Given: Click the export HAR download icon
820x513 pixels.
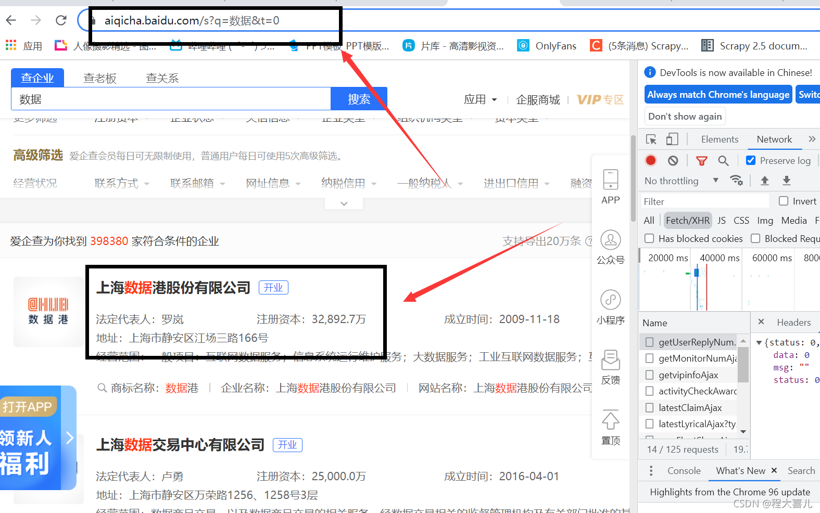Looking at the screenshot, I should (787, 181).
